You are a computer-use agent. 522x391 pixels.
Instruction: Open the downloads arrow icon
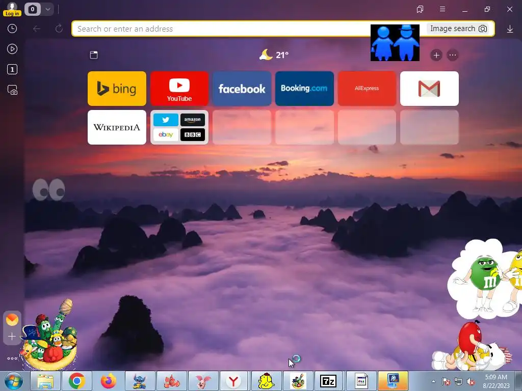[510, 29]
